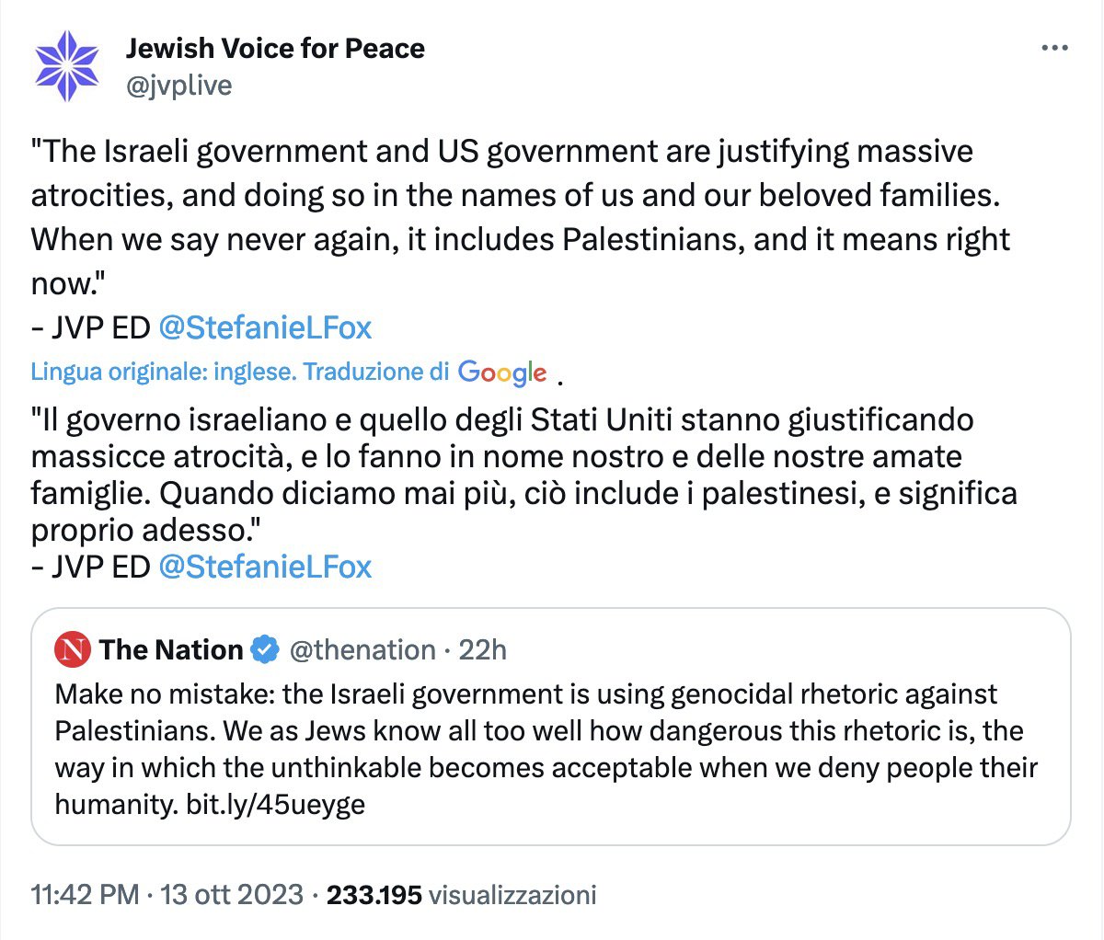
Task: Click the 22h timestamp of quoted tweet
Action: (482, 650)
